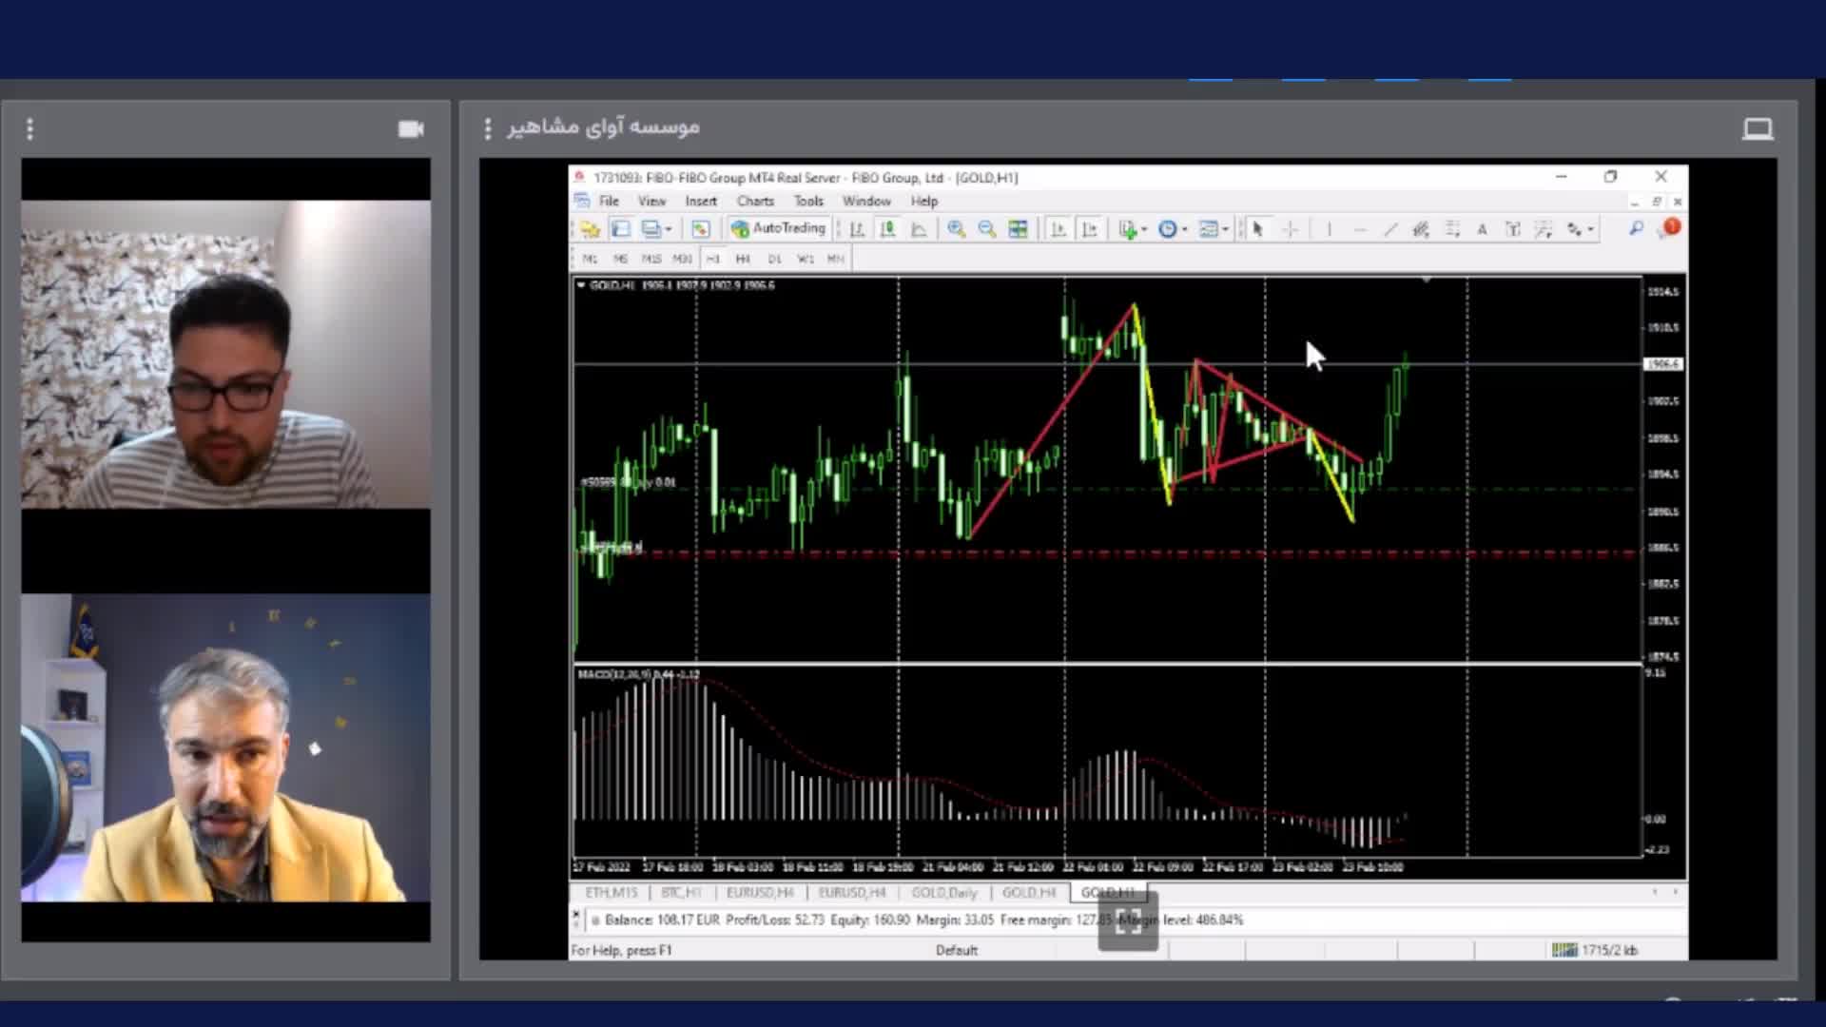Image resolution: width=1826 pixels, height=1027 pixels.
Task: Open the Templates dropdown arrow
Action: point(1225,229)
